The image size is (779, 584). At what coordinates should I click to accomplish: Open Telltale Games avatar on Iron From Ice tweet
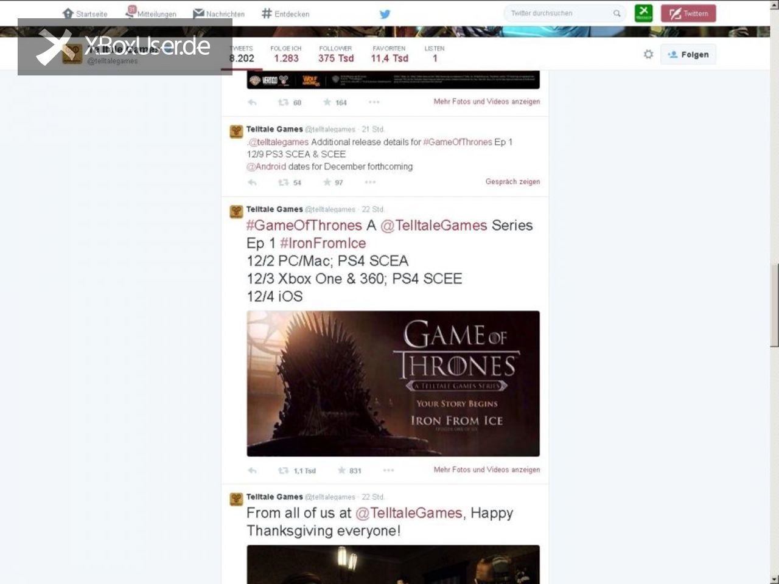(236, 212)
